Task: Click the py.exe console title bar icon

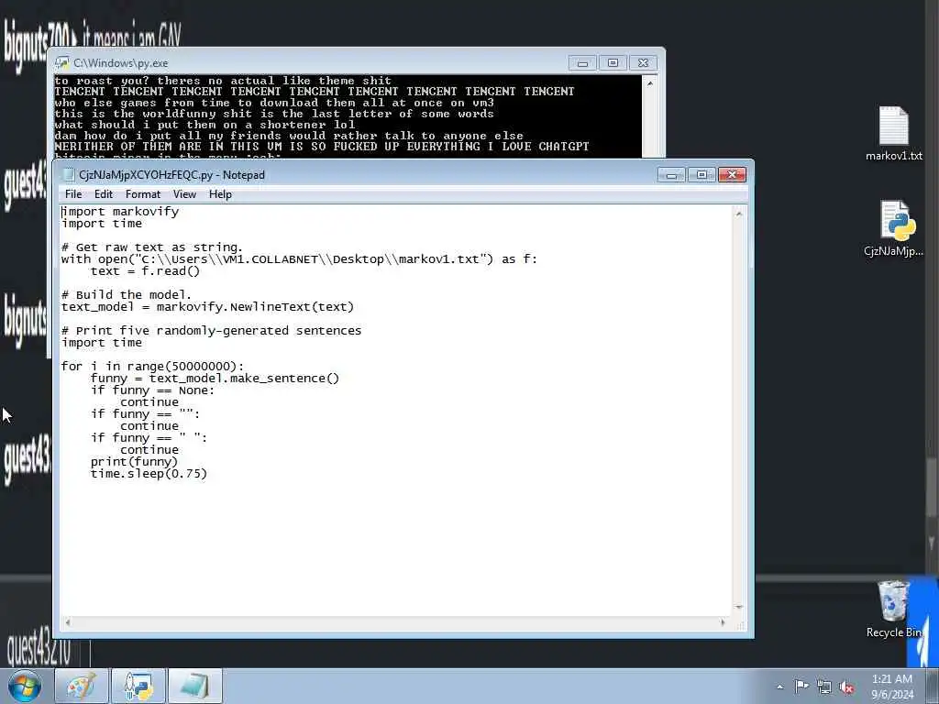Action: [61, 63]
